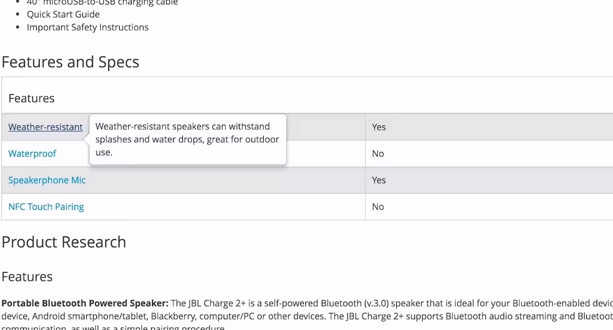Click the Product Research heading
The width and height of the screenshot is (613, 330).
coord(64,242)
